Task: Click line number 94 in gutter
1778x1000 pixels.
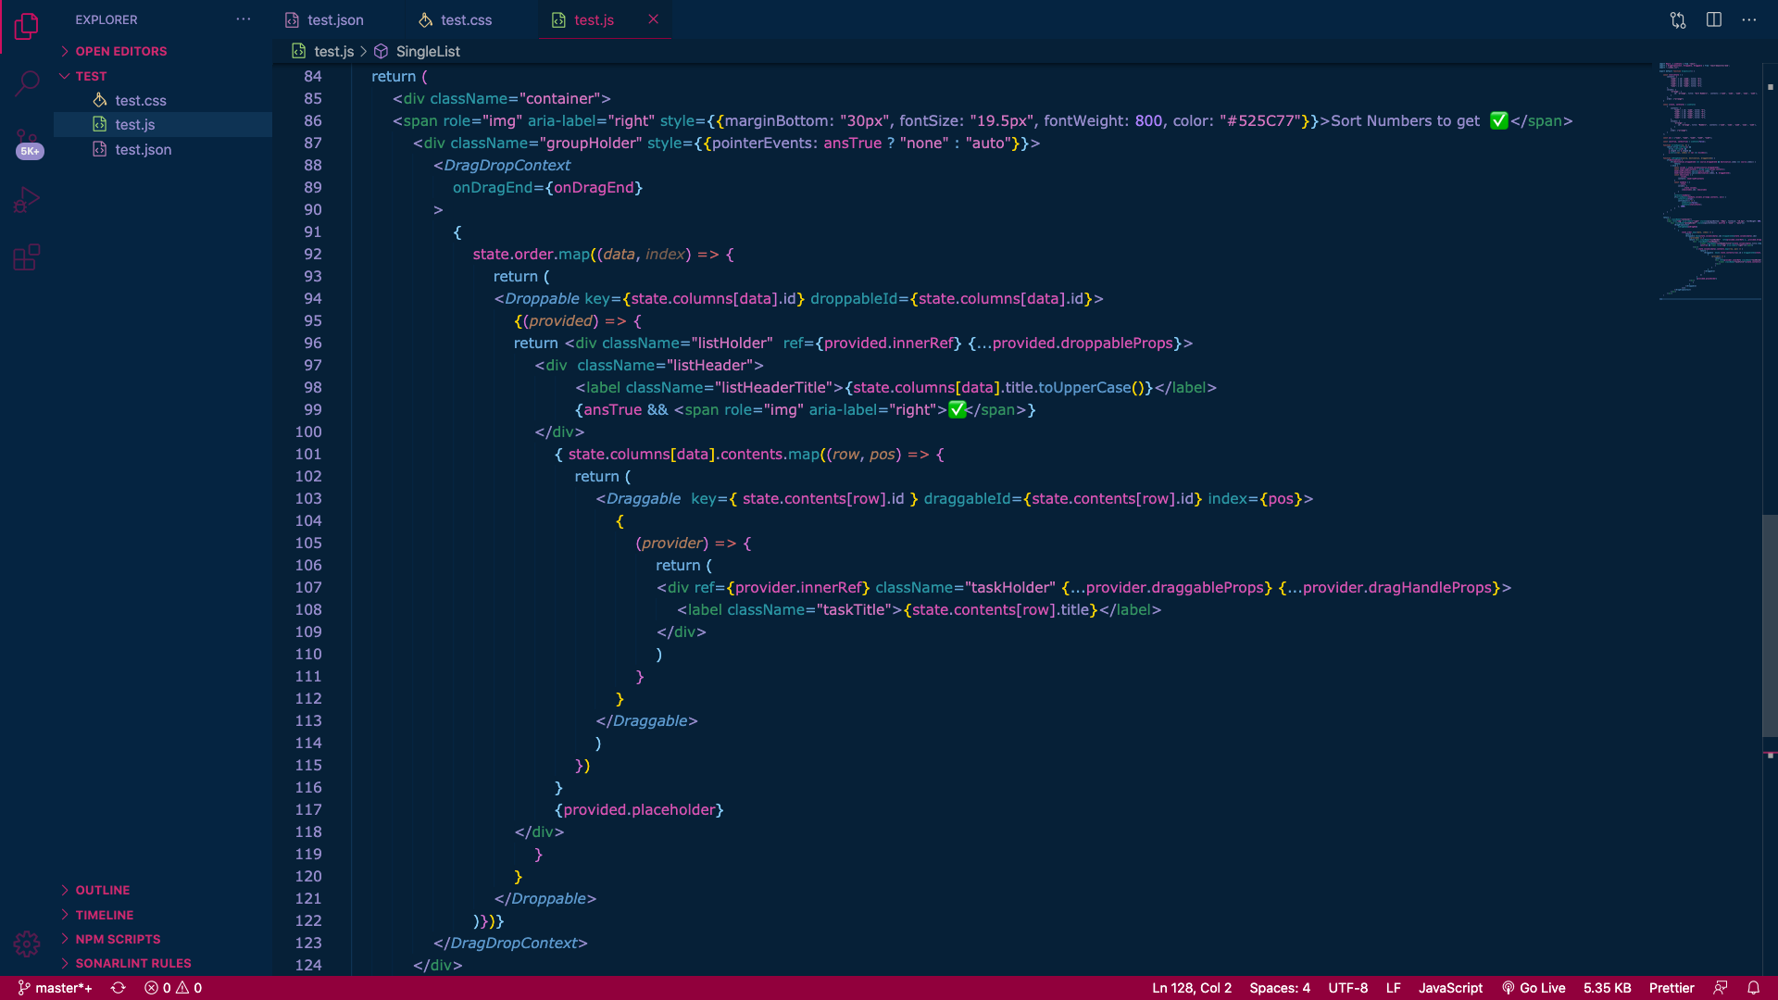Action: [x=313, y=298]
